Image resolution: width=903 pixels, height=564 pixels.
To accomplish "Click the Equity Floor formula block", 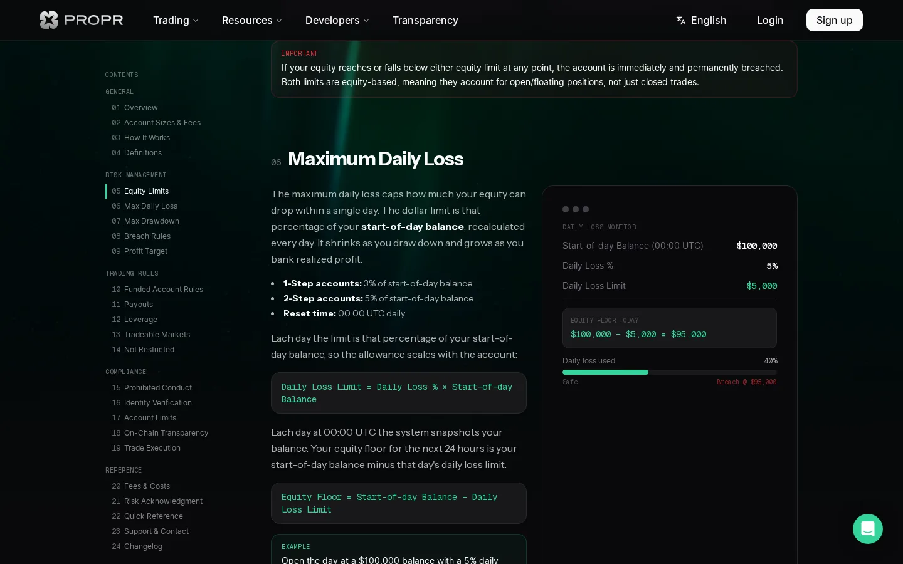I will tap(399, 503).
